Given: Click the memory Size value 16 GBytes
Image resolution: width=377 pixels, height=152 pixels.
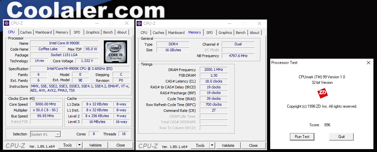Looking at the screenshot, I should 173,50.
